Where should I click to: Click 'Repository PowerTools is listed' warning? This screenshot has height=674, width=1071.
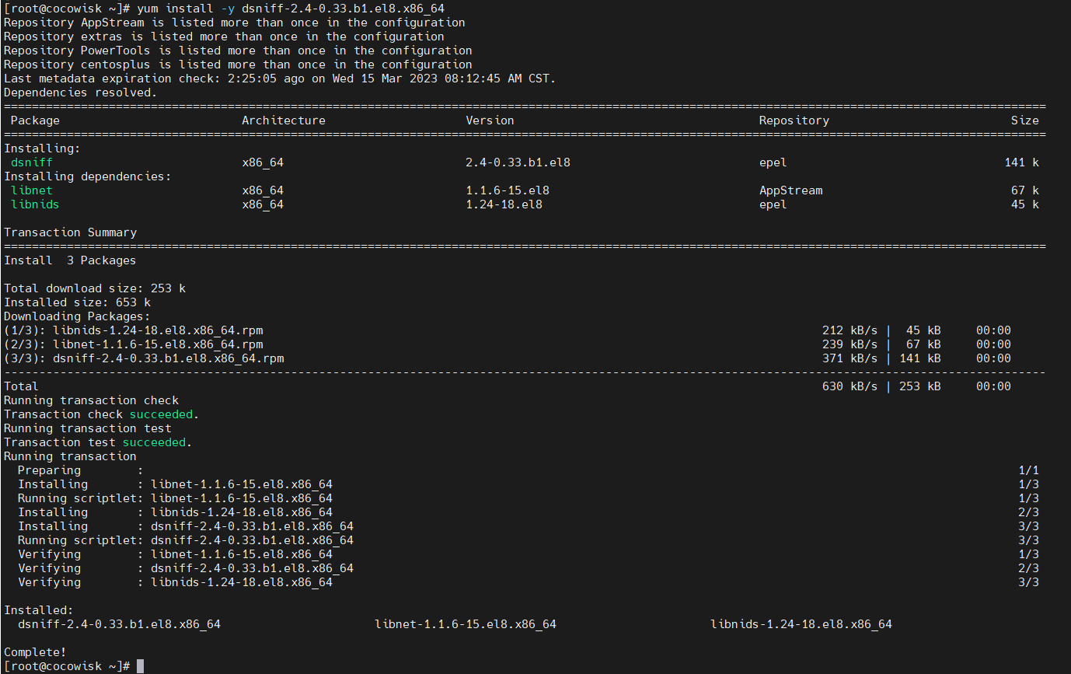point(238,51)
